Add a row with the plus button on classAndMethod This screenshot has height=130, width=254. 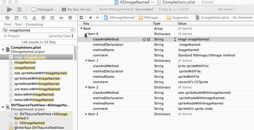[x=144, y=39]
